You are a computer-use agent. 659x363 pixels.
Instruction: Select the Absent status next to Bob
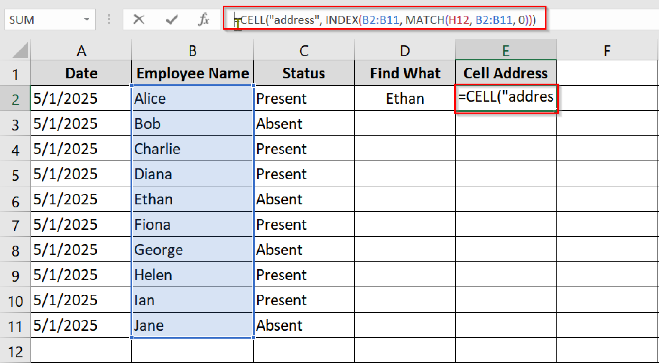click(304, 123)
